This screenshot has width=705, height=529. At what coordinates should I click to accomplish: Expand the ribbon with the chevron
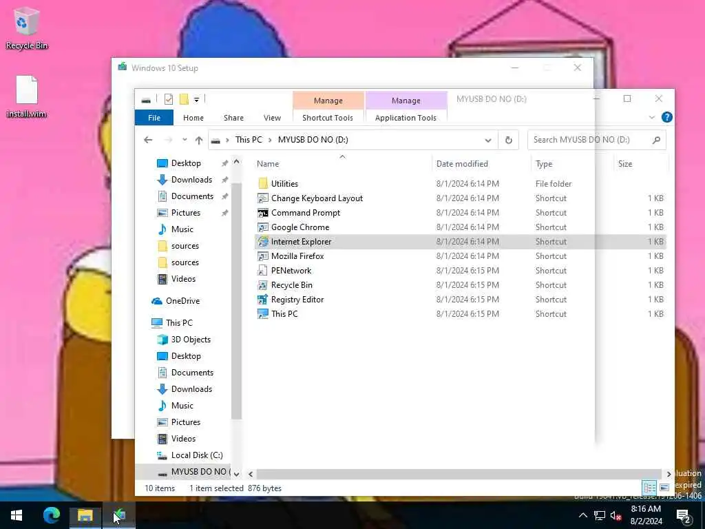[652, 117]
